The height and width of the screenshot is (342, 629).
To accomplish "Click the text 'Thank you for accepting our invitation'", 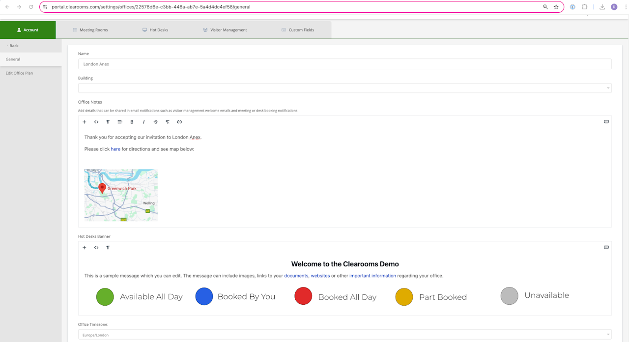I will coord(127,137).
